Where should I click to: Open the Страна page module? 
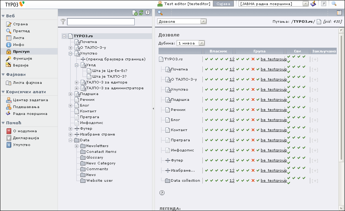click(x=20, y=24)
